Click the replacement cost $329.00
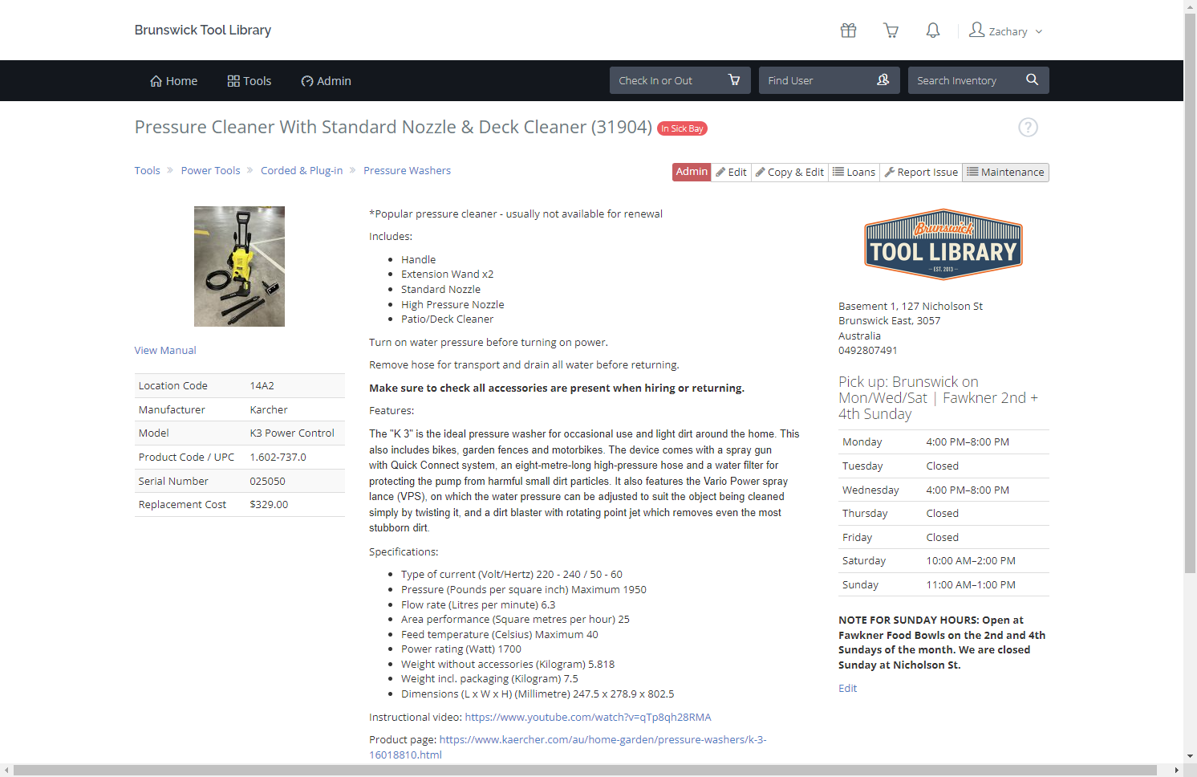 coord(269,505)
